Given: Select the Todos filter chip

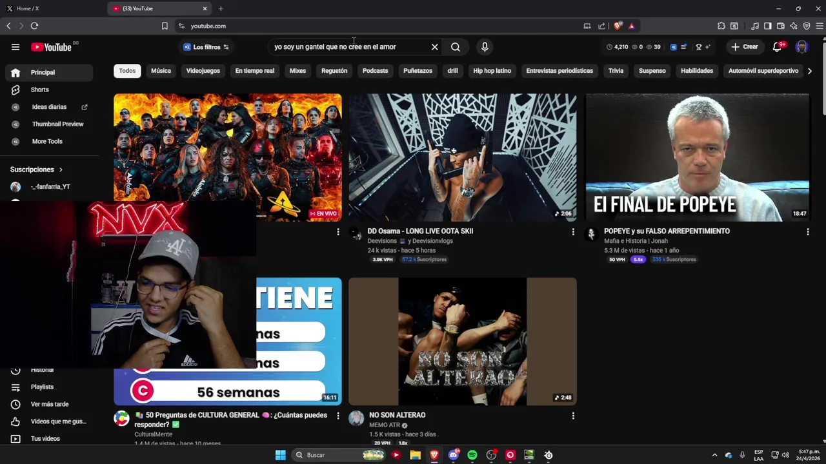Looking at the screenshot, I should click(127, 71).
